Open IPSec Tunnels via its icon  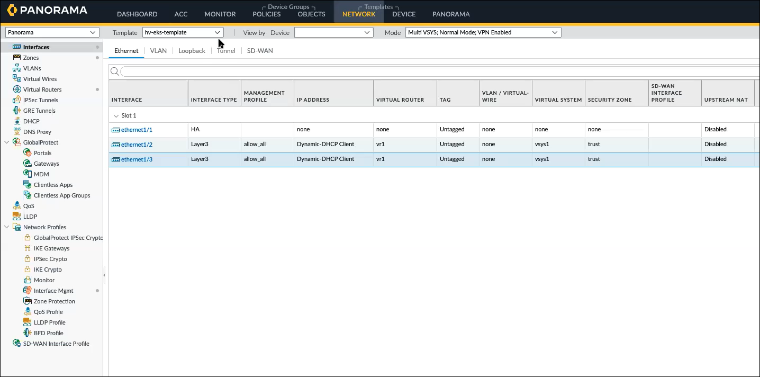[17, 100]
